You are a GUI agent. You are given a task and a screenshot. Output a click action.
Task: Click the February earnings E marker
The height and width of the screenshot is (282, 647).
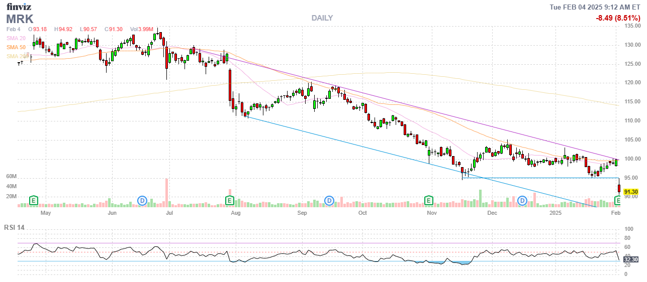(x=618, y=201)
